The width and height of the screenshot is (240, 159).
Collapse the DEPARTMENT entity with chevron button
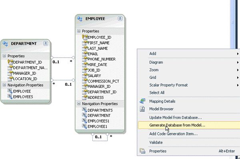(46, 44)
